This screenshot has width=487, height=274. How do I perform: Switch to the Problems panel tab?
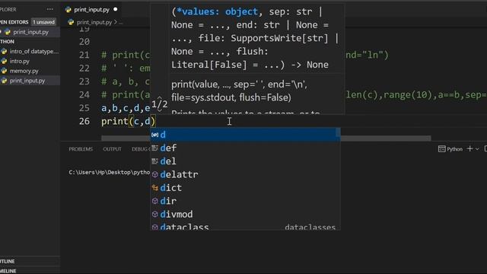pos(81,149)
